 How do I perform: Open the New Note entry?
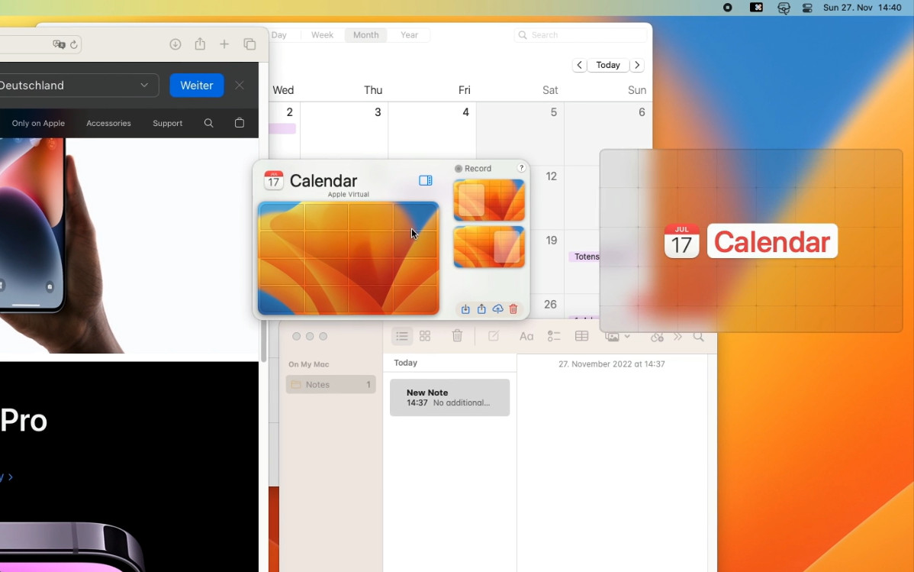pyautogui.click(x=449, y=397)
